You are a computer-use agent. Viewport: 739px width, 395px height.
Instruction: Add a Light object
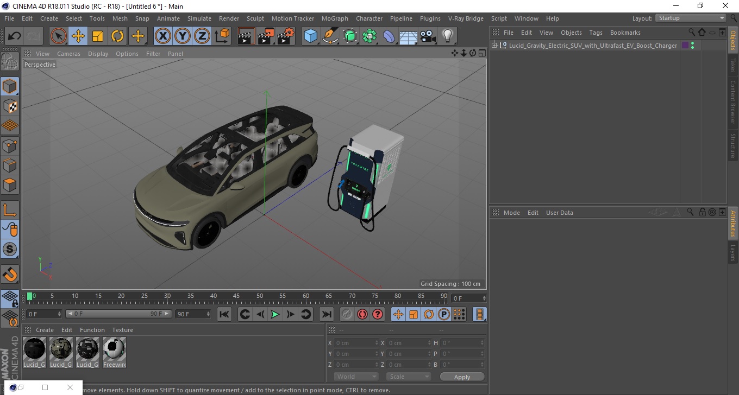tap(447, 36)
